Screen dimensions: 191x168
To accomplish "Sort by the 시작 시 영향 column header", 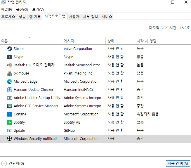I will click(149, 41).
